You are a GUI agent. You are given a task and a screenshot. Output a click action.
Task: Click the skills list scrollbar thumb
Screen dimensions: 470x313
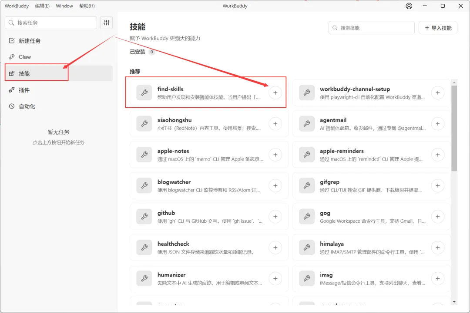[x=454, y=128]
